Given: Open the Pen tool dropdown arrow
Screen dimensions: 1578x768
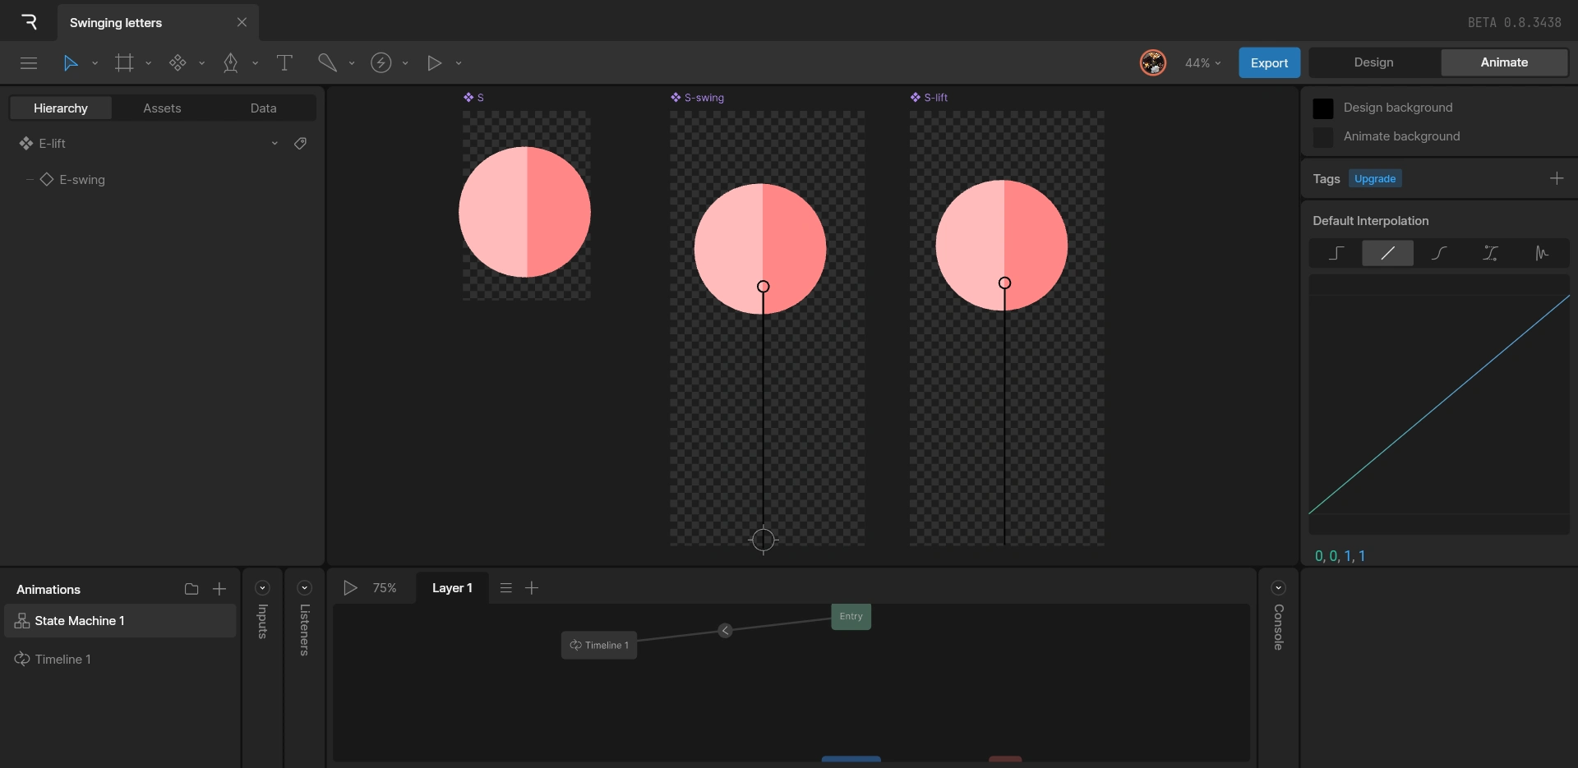Looking at the screenshot, I should [256, 63].
